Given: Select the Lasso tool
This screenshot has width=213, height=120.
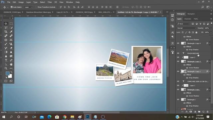Looking at the screenshot, I should point(6,28).
